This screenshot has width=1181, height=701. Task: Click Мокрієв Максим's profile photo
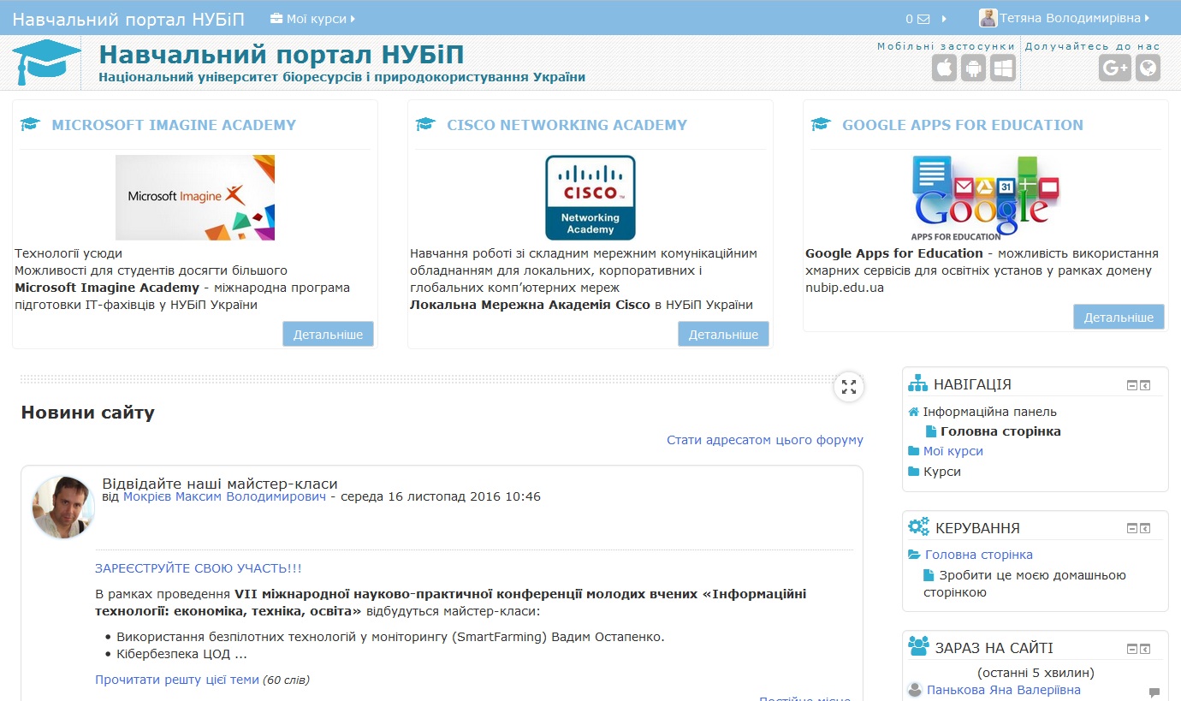click(63, 508)
